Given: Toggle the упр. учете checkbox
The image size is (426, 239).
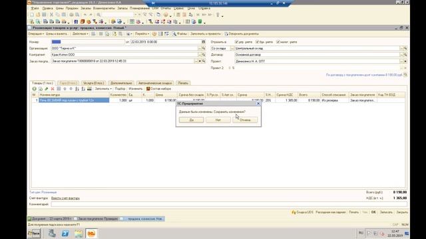Looking at the screenshot, I should [236, 42].
